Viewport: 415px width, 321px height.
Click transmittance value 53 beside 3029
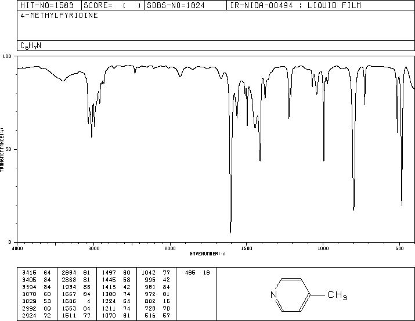(47, 301)
